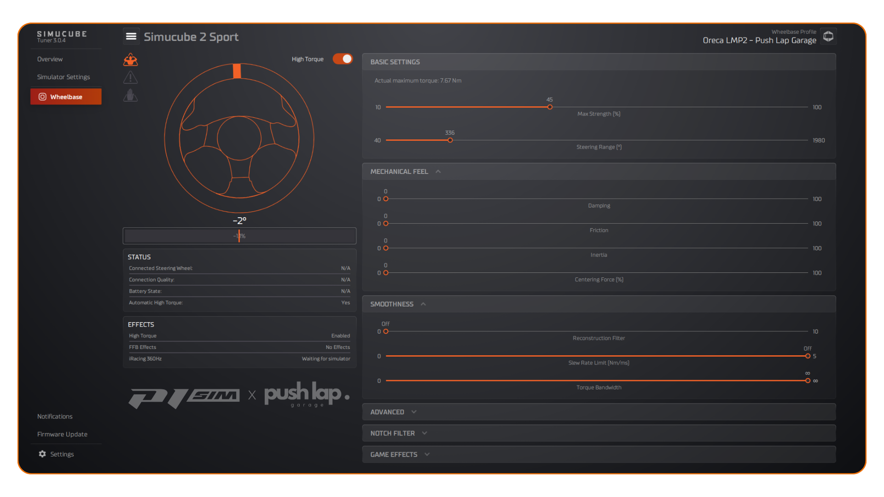Click the Steering Range slider handle
884x497 pixels.
[450, 140]
